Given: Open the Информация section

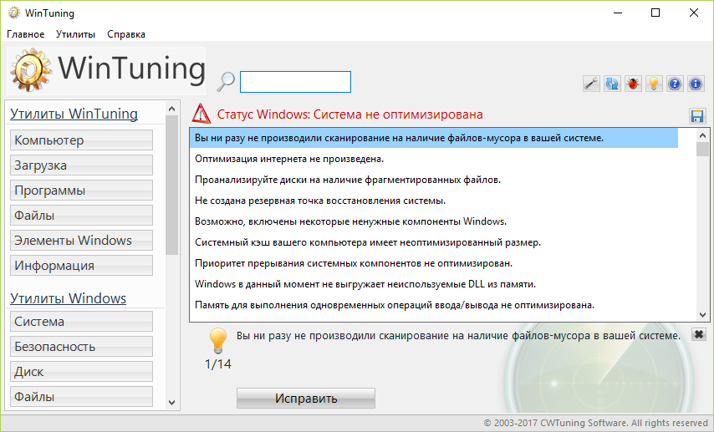Looking at the screenshot, I should pos(81,266).
